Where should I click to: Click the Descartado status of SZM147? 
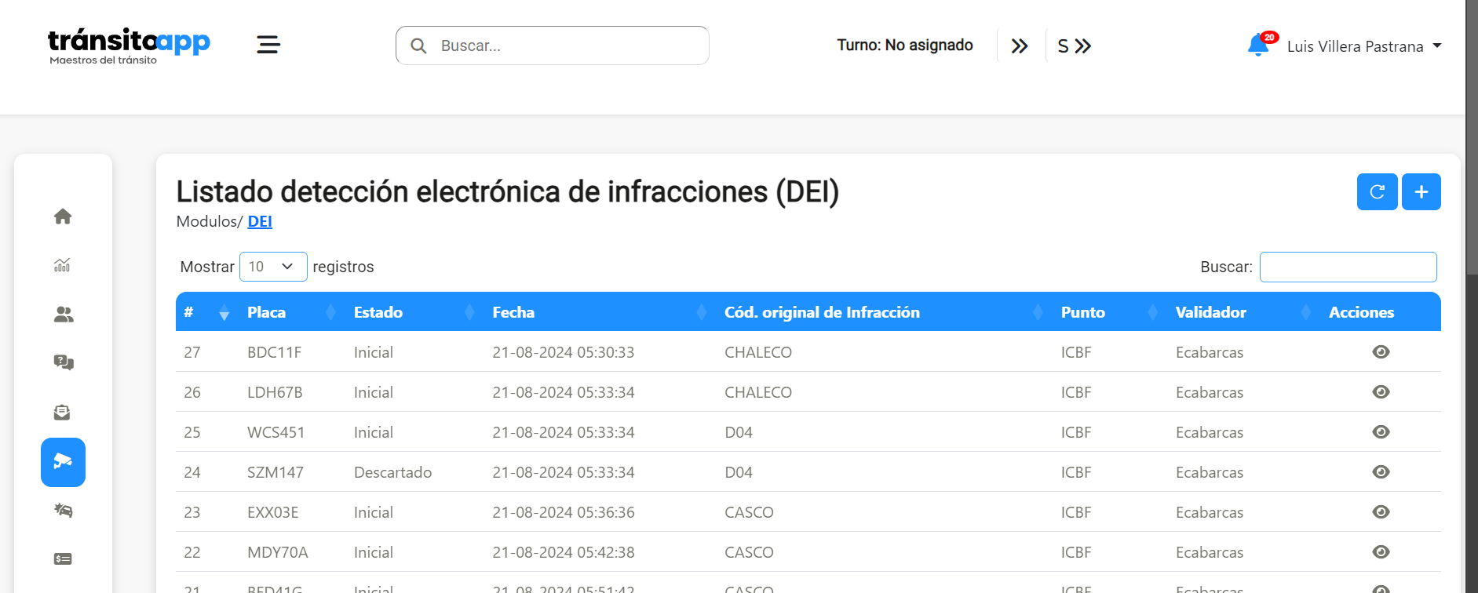click(x=392, y=472)
